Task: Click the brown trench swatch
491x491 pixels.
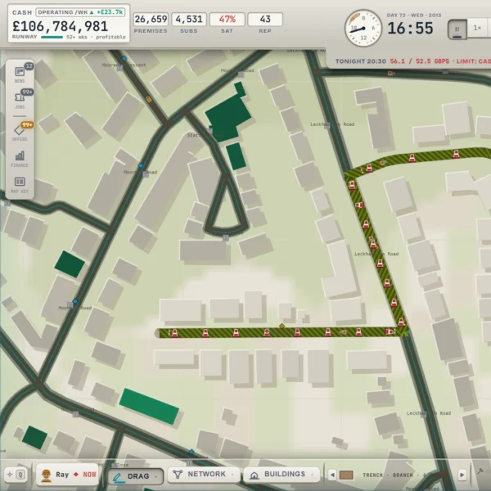Action: pyautogui.click(x=346, y=475)
